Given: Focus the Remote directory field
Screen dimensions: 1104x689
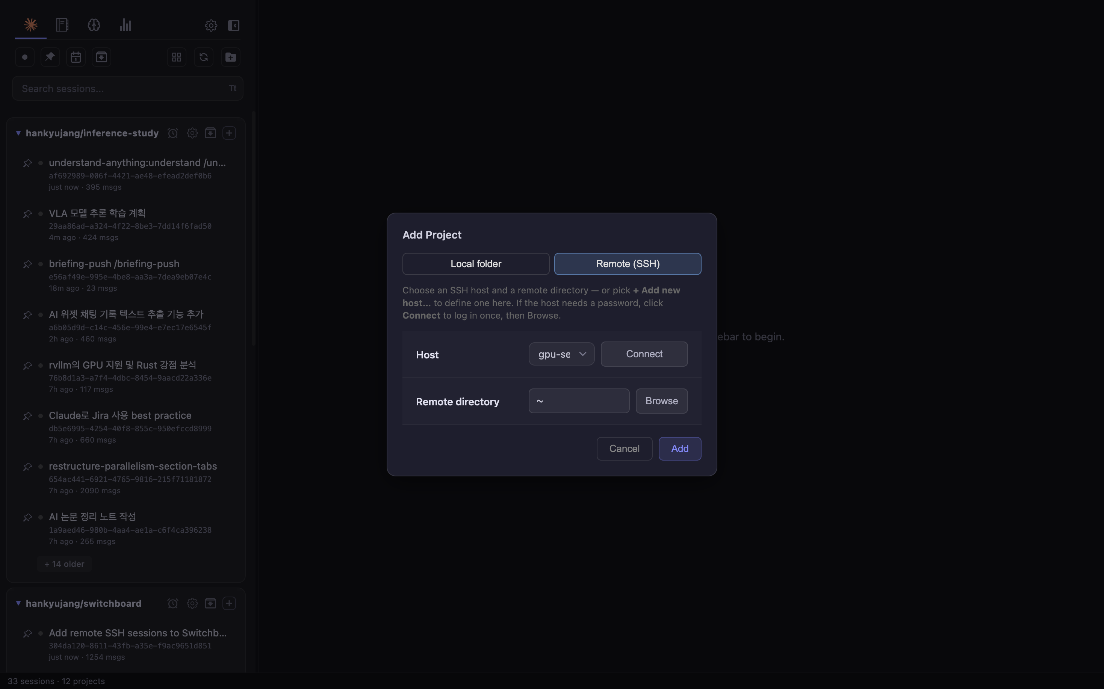Looking at the screenshot, I should [x=579, y=401].
